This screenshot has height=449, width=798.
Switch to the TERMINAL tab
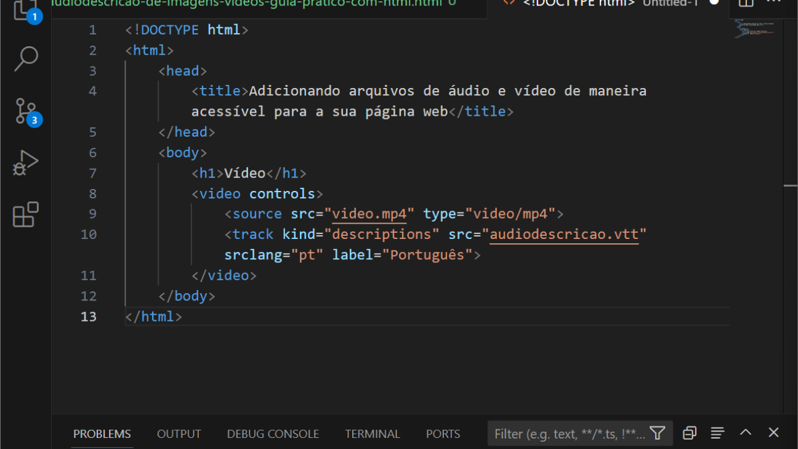373,434
